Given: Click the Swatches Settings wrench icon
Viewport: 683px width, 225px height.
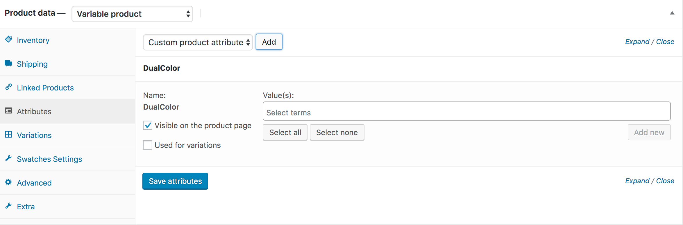Looking at the screenshot, I should (x=9, y=158).
